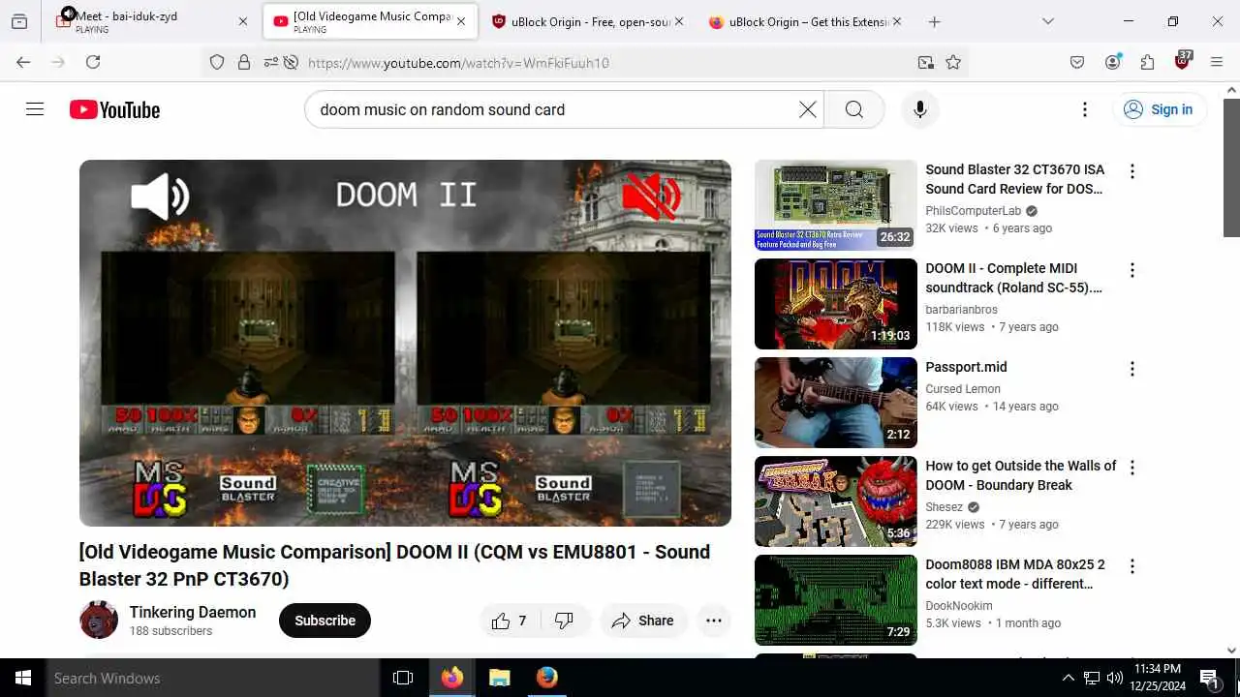Screen dimensions: 1240x697
Task: Click the DOOM II MIDI soundtrack thumbnail
Action: [x=835, y=304]
